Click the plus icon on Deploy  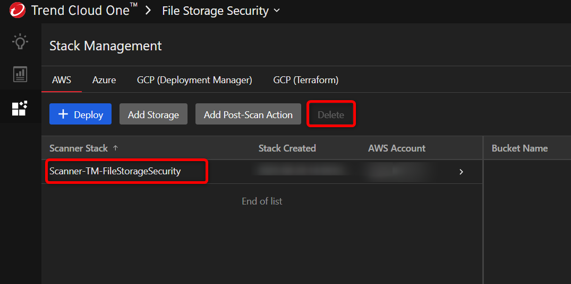point(63,114)
